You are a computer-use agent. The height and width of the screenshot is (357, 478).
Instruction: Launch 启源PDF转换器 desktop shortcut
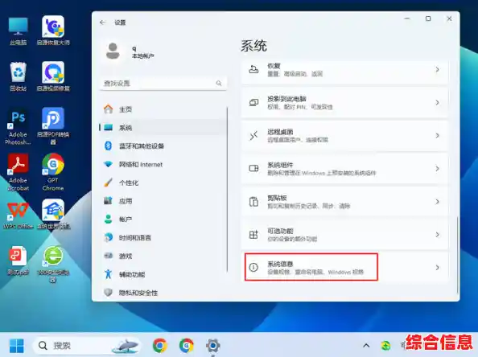click(x=53, y=126)
